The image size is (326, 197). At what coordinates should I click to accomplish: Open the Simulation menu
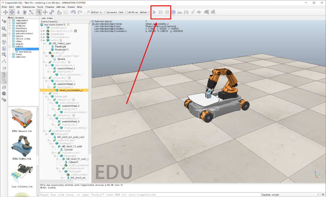click(x=28, y=7)
